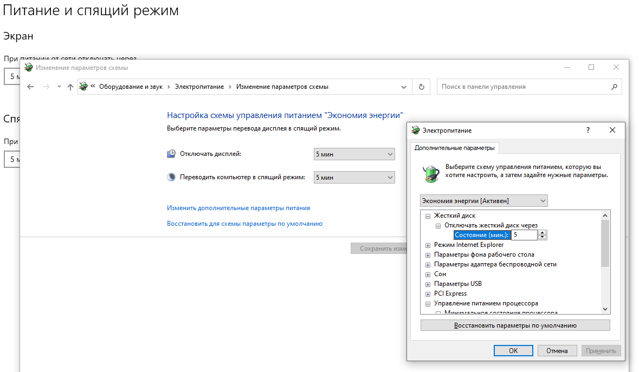639x372 pixels.
Task: Select 'Состояние (мин.):' label
Action: click(482, 235)
